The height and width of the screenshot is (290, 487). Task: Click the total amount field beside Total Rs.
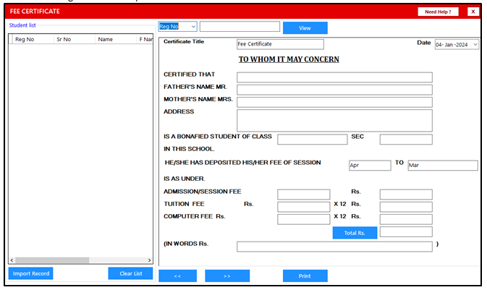406,231
